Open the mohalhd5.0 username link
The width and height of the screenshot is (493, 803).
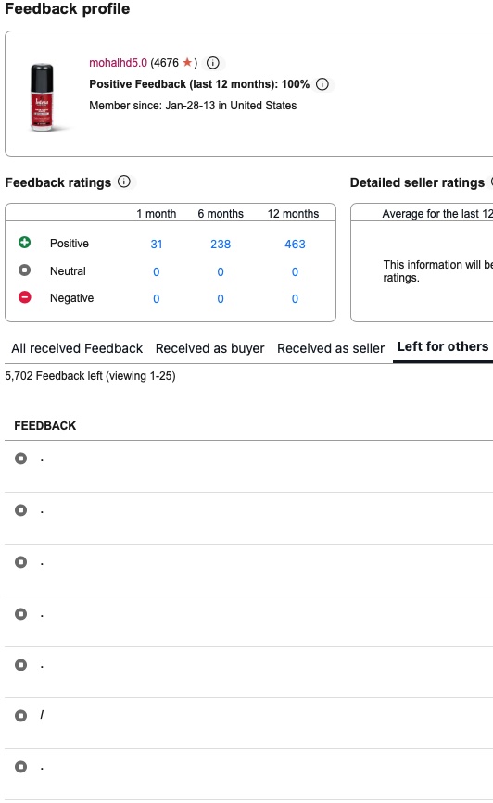tap(118, 63)
